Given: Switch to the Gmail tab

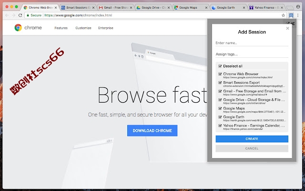Looking at the screenshot, I should [115, 8].
